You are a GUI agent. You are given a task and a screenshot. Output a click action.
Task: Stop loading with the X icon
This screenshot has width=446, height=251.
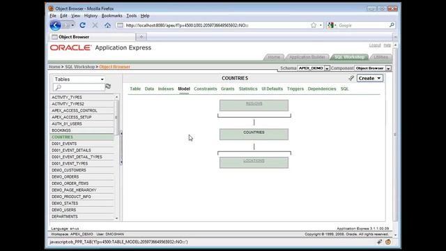[x=95, y=25]
